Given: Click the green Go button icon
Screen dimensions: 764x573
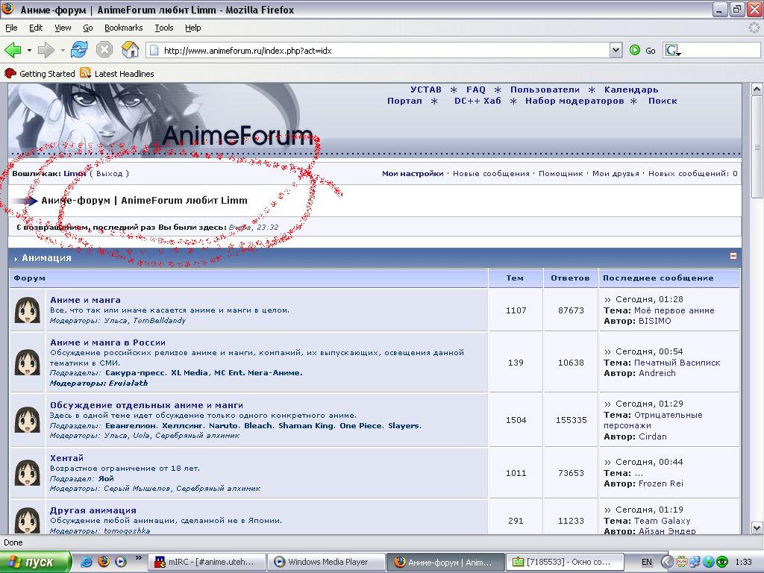Looking at the screenshot, I should pos(634,50).
